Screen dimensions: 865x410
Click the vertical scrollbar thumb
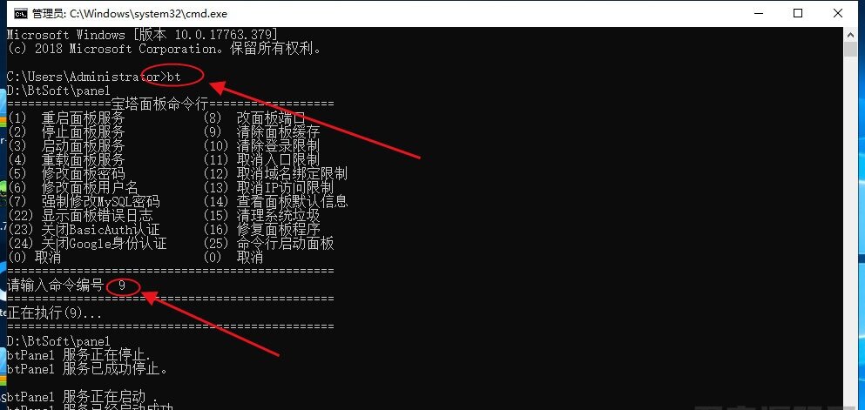click(x=850, y=49)
